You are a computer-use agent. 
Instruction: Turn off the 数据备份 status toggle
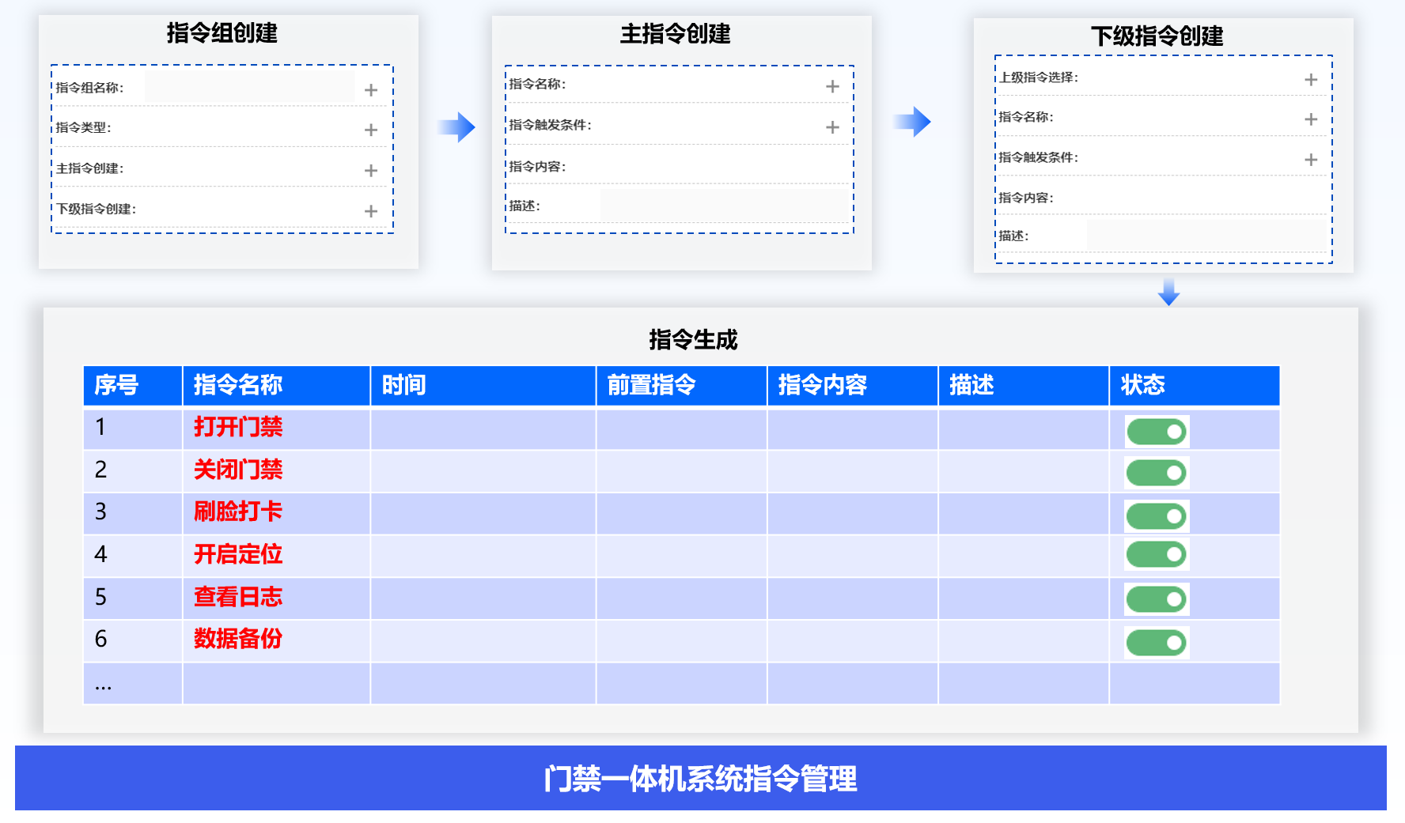[x=1156, y=643]
